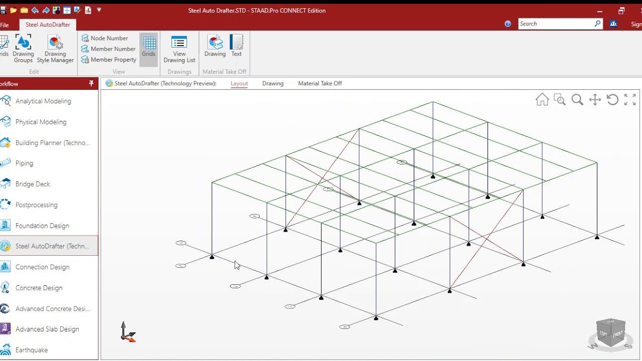Click View Drawing List
Image resolution: width=642 pixels, height=361 pixels.
[179, 49]
